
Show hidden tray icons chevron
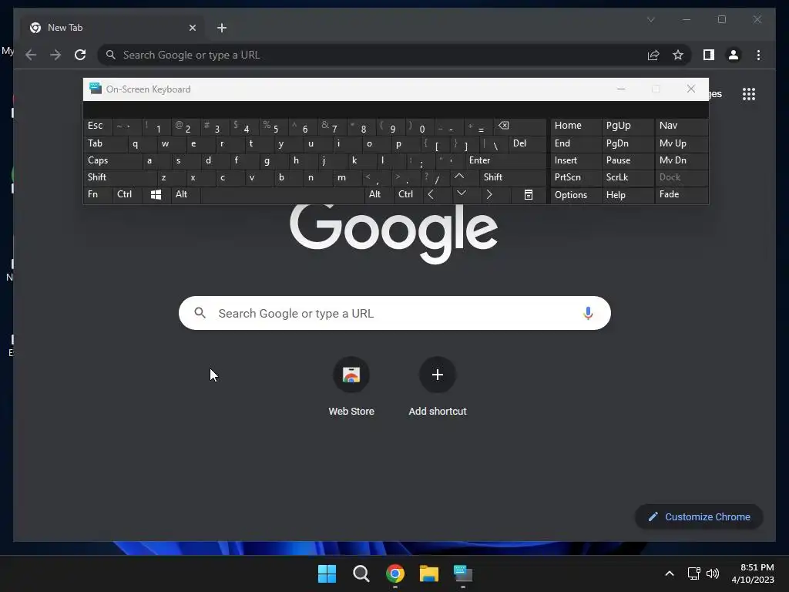[x=670, y=573]
